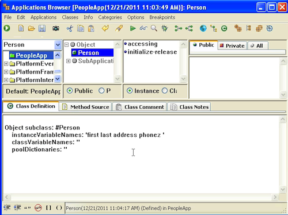This screenshot has height=215, width=288.
Task: Click the camera snapshot toolbar icon
Action: [x=56, y=29]
